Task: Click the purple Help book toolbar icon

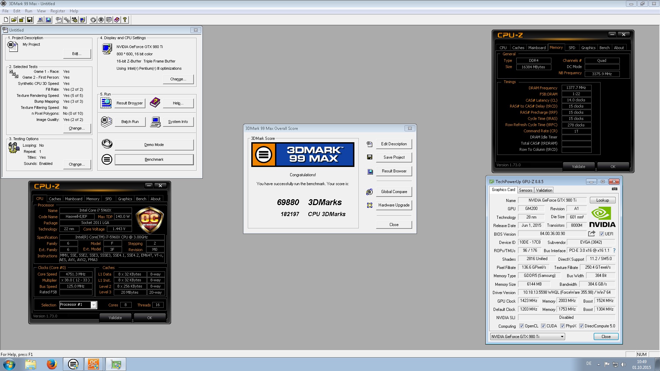Action: 117,20
